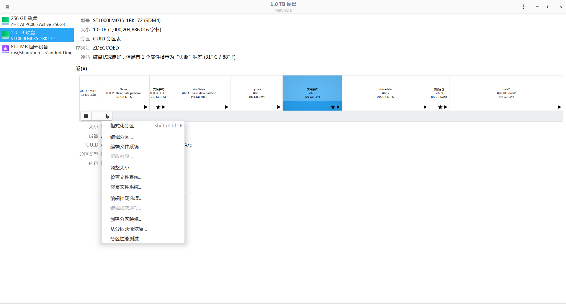This screenshot has height=304, width=566.
Task: Choose 创建分区映像... from the menu
Action: coord(143,219)
